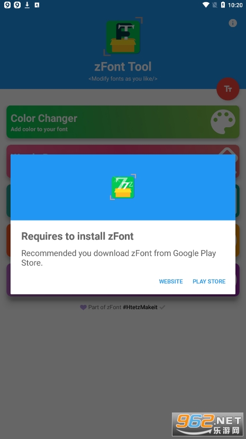This screenshot has height=439, width=246.
Task: Click the 962.NET watermark logo
Action: (207, 424)
